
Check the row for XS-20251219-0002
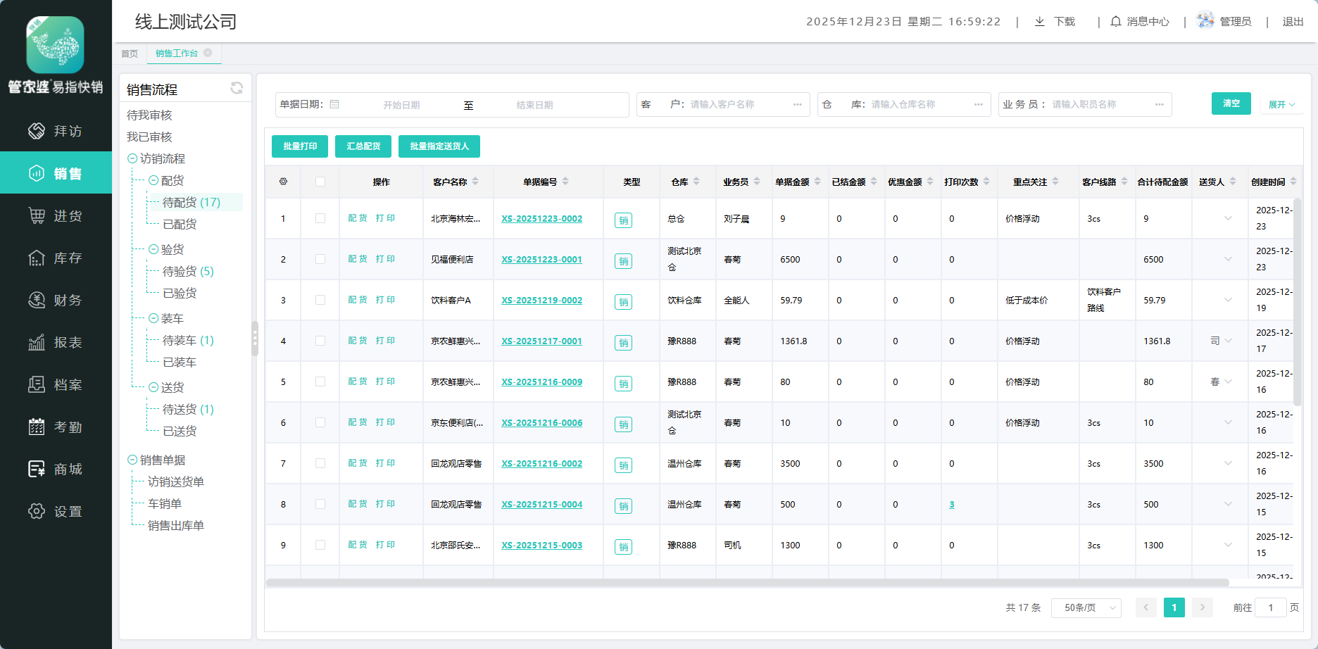[320, 300]
